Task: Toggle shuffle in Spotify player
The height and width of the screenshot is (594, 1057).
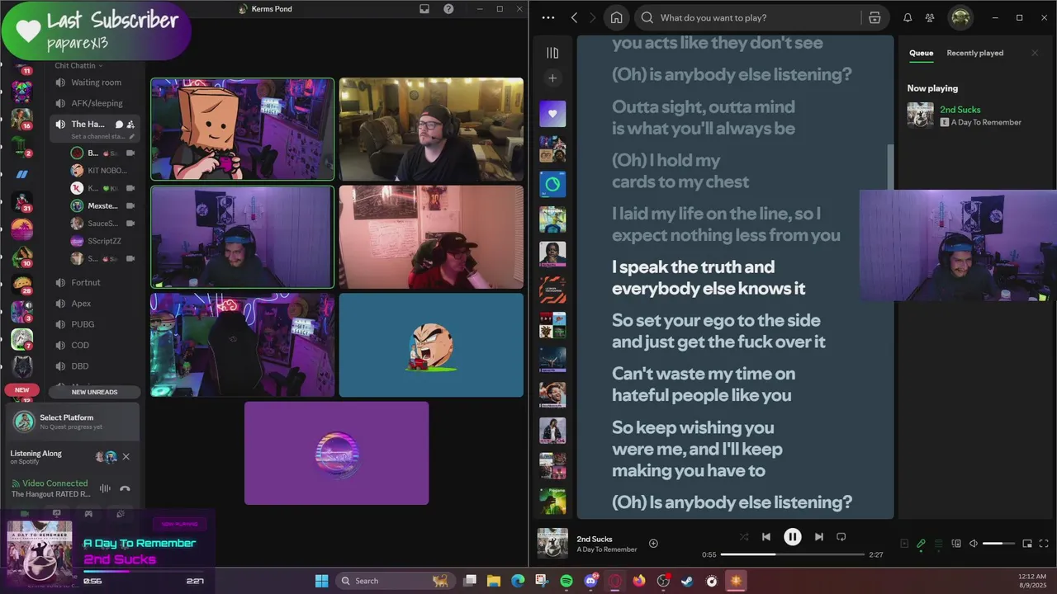Action: pyautogui.click(x=744, y=536)
